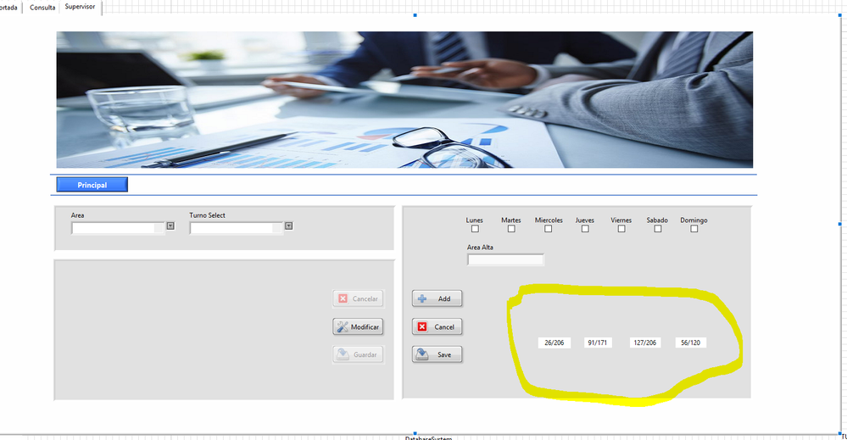The image size is (847, 440).
Task: Check the Martes checkbox
Action: pyautogui.click(x=511, y=229)
